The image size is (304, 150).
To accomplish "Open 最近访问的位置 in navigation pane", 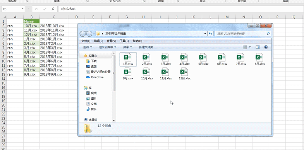I will (x=98, y=72).
